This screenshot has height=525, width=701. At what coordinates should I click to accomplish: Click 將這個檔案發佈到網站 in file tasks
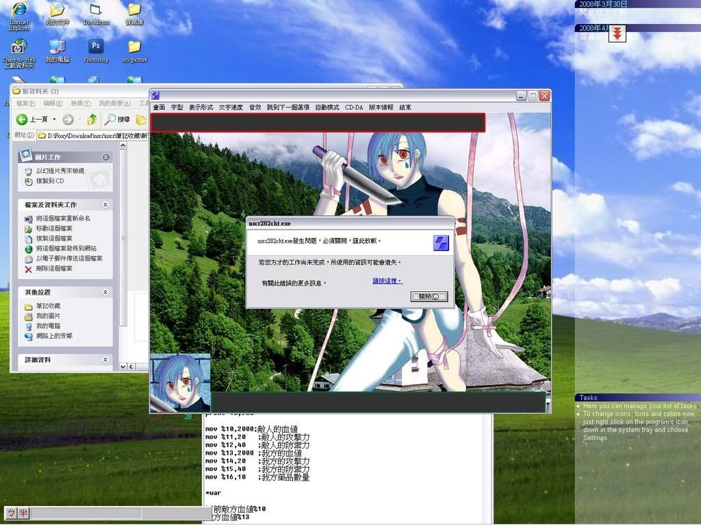[x=60, y=248]
